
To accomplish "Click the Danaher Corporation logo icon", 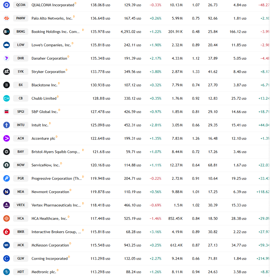I will coord(7,58).
